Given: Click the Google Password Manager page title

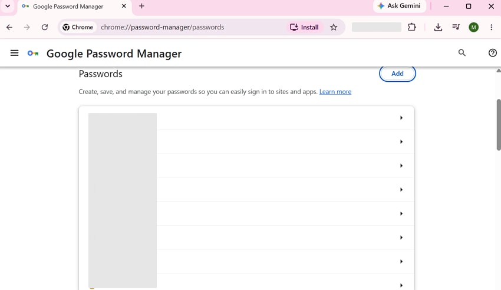Looking at the screenshot, I should click(x=114, y=54).
